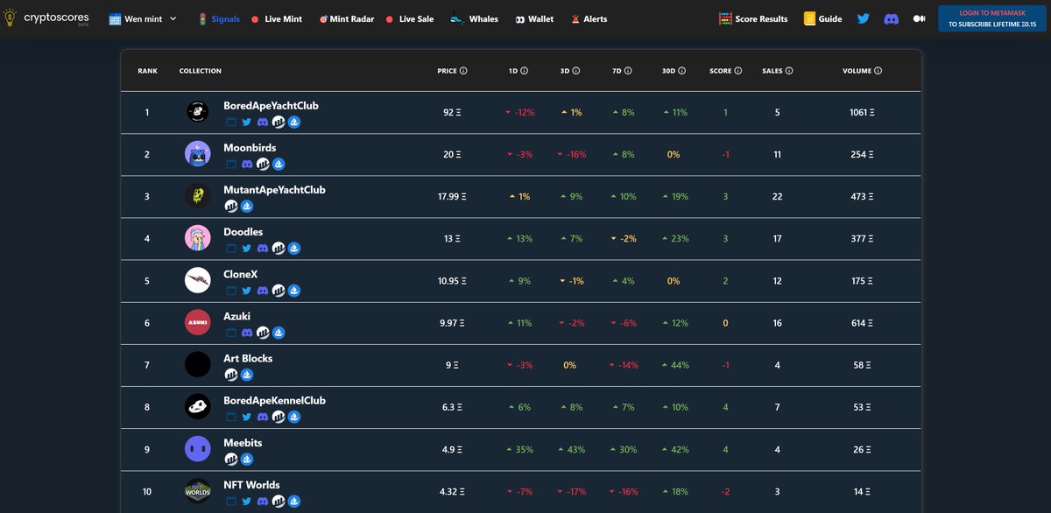Open the NFT Worlds collection name

point(251,484)
